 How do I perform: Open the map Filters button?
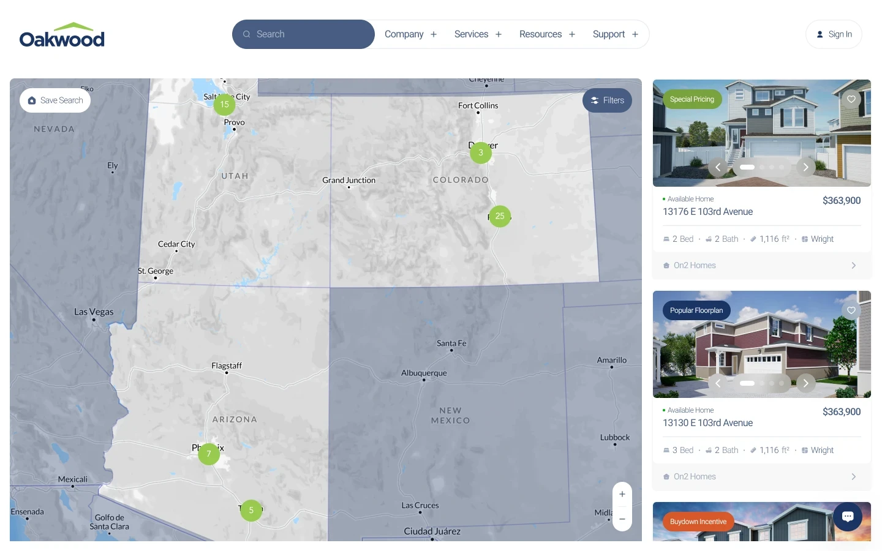(x=607, y=100)
